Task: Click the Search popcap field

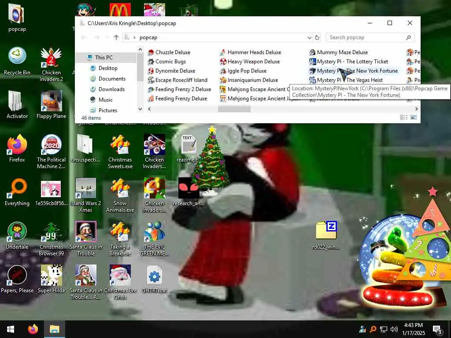Action: coord(370,37)
